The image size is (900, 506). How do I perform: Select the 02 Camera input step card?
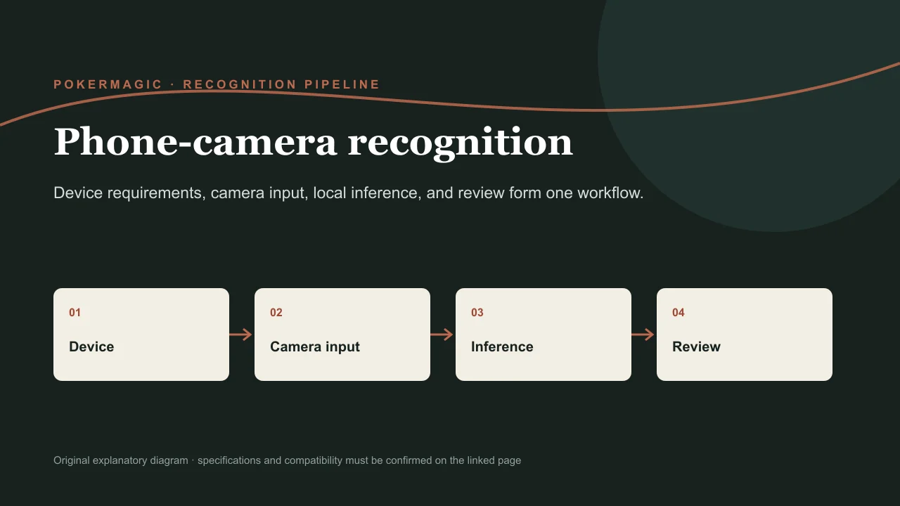point(342,335)
